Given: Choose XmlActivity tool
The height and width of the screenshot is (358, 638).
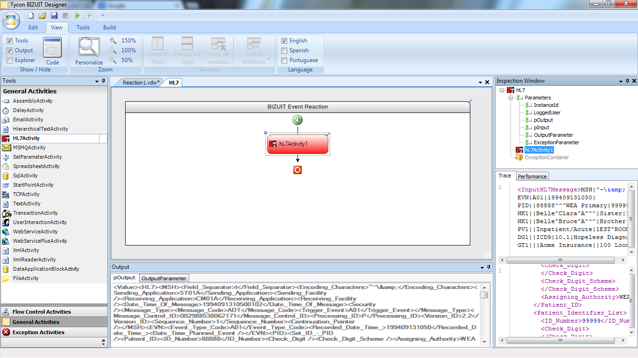Looking at the screenshot, I should (26, 250).
